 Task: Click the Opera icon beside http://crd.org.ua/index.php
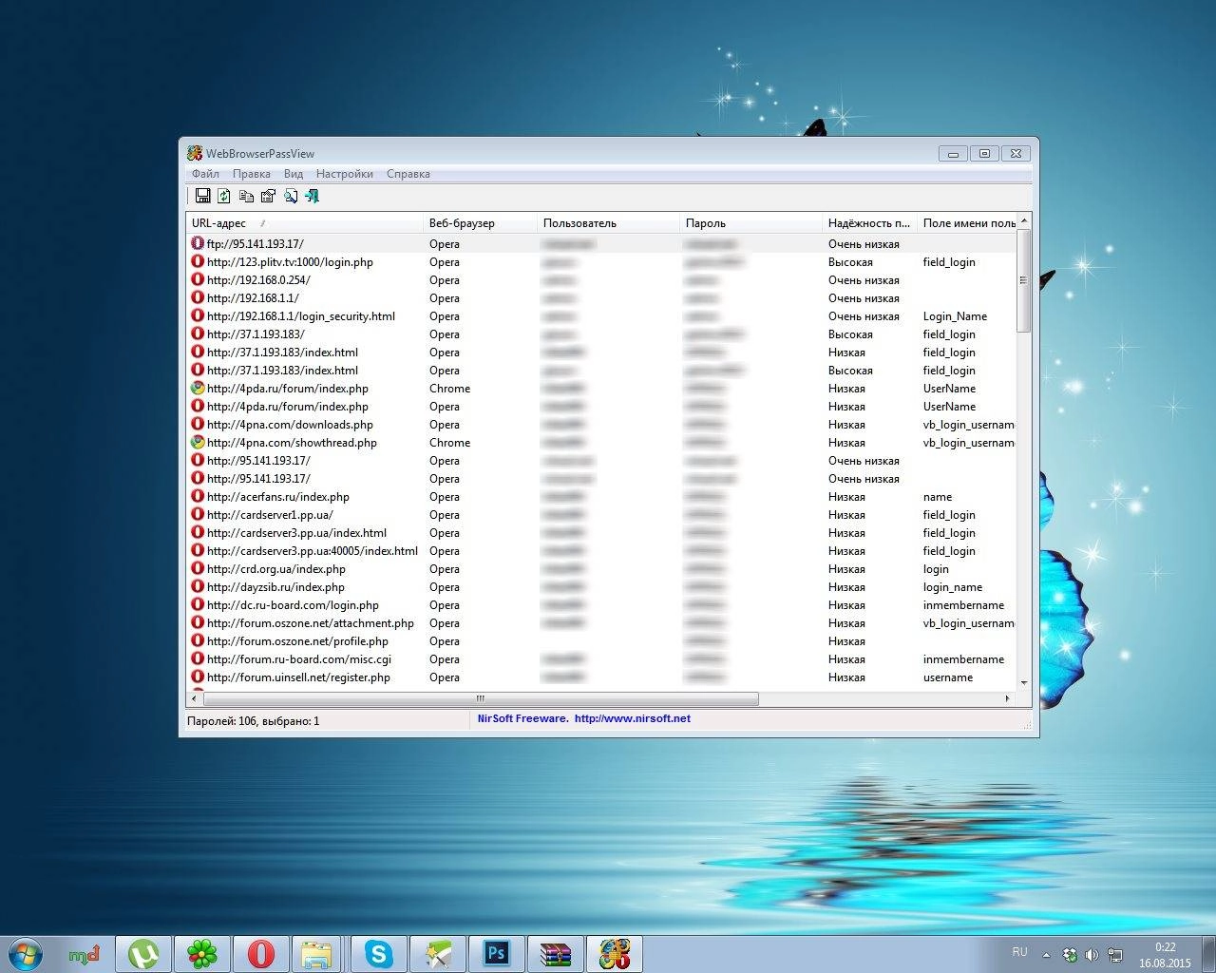tap(198, 568)
